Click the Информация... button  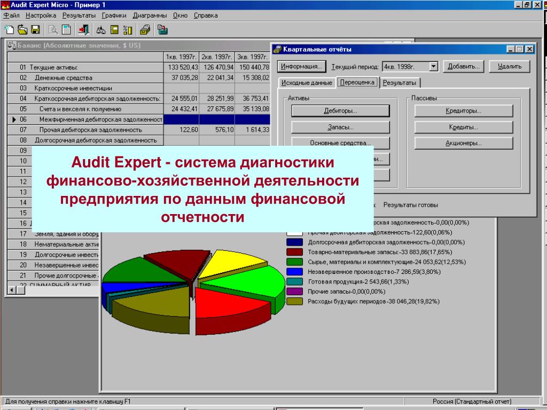[x=301, y=66]
